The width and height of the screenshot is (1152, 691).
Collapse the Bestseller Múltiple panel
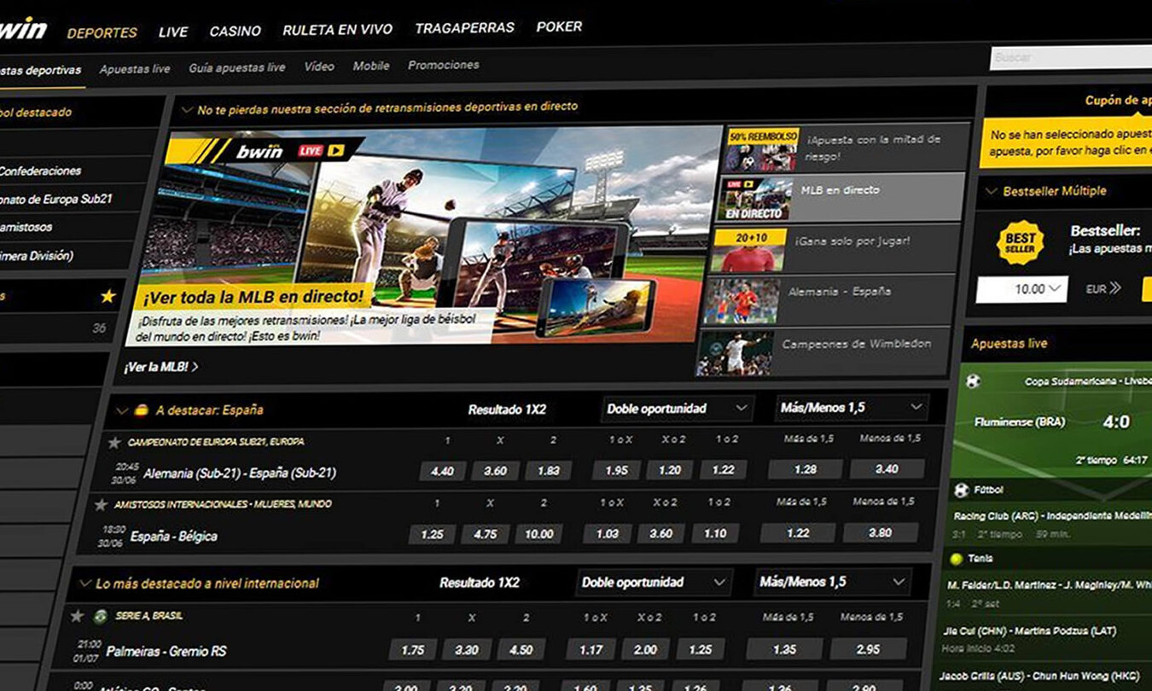tap(991, 192)
